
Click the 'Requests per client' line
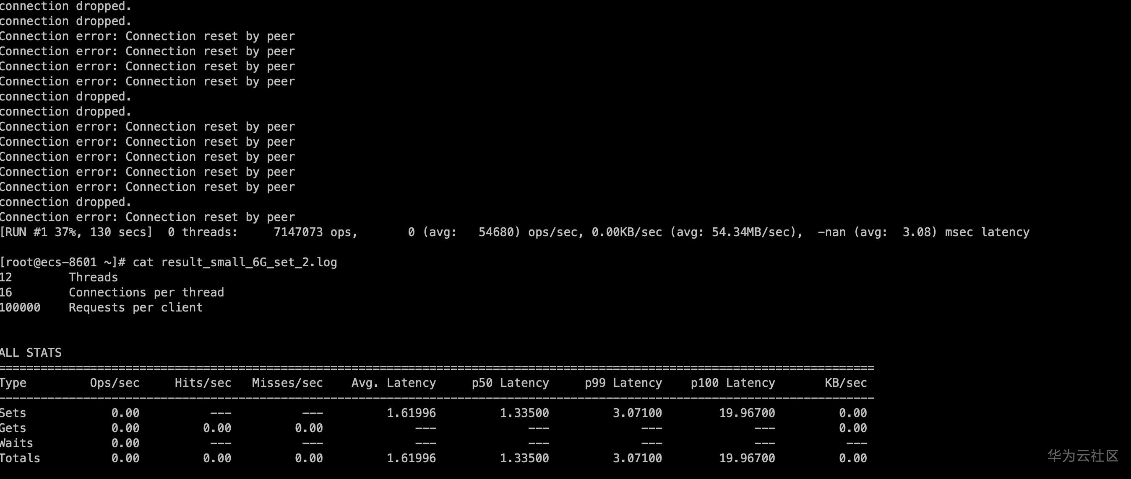tap(136, 308)
